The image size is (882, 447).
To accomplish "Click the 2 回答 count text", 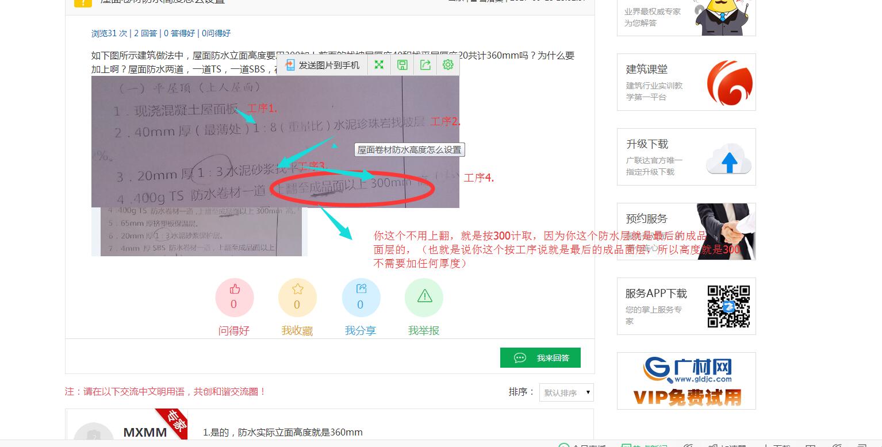I will pos(145,33).
